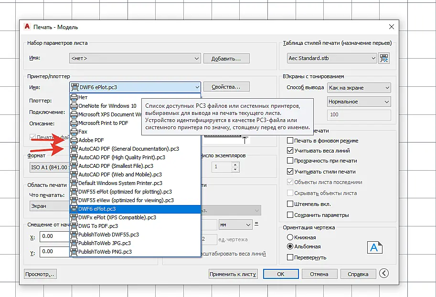Viewport: 436px width, 297px height.
Task: Click the plotter icon beside DWF55 ePlot
Action: coord(74,192)
